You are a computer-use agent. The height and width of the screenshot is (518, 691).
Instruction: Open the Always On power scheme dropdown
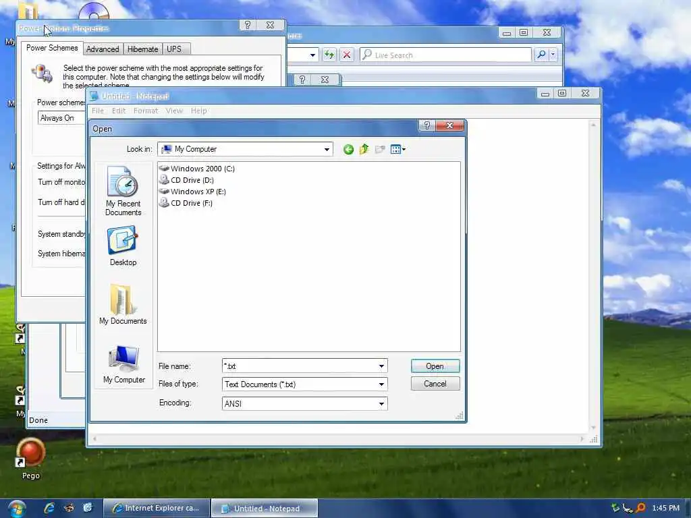click(61, 118)
